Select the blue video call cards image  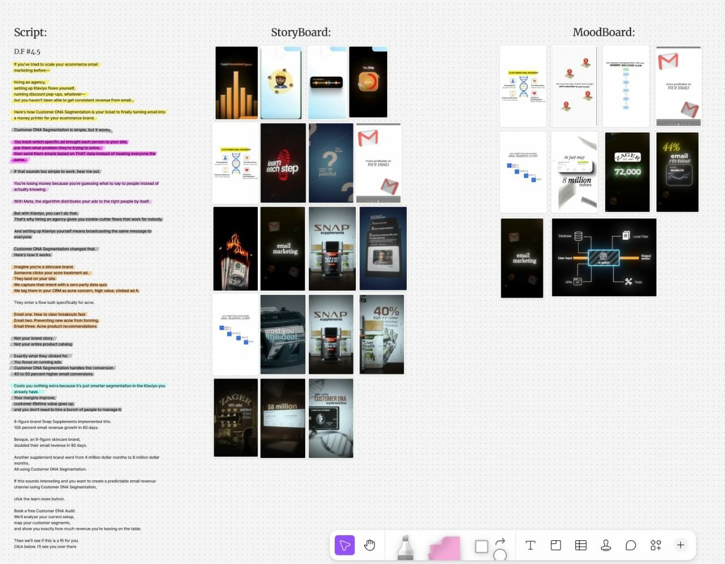coord(383,248)
